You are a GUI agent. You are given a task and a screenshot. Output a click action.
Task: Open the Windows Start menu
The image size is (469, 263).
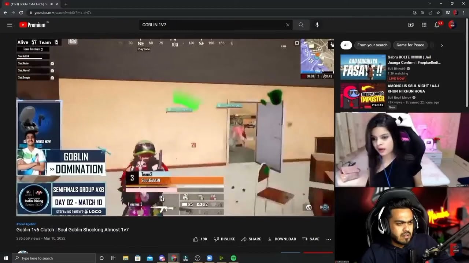coord(5,258)
